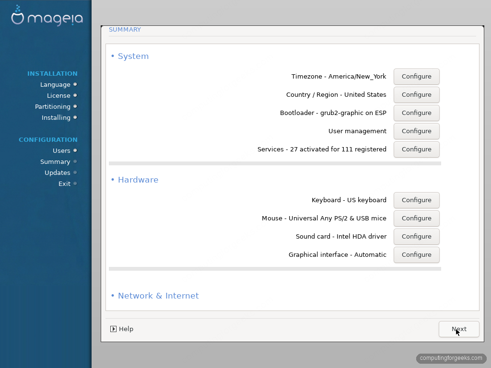Viewport: 491px width, 368px height.
Task: Configure the Graphical interface setting
Action: [x=417, y=255]
